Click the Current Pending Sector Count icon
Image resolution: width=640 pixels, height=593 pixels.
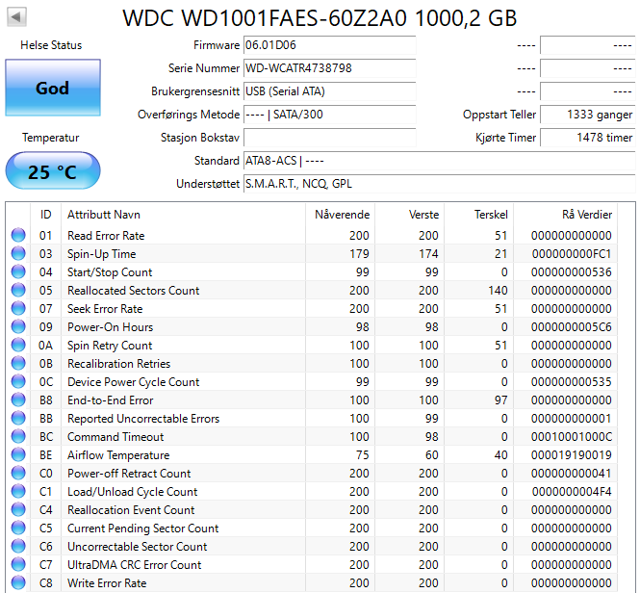(x=18, y=529)
